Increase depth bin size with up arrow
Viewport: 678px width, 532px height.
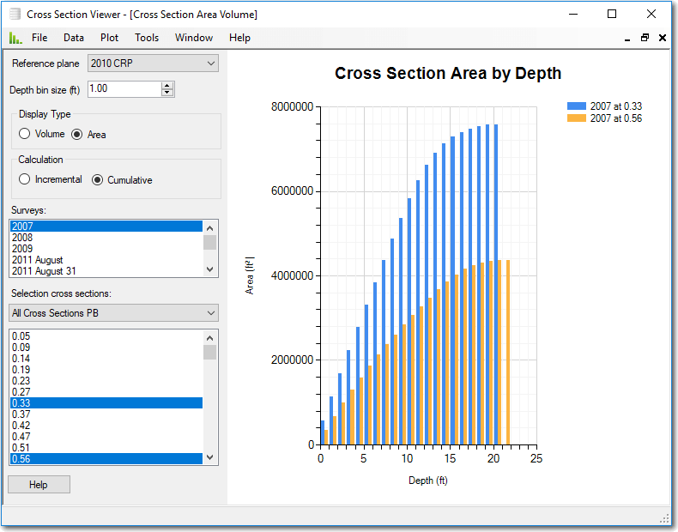[x=167, y=85]
